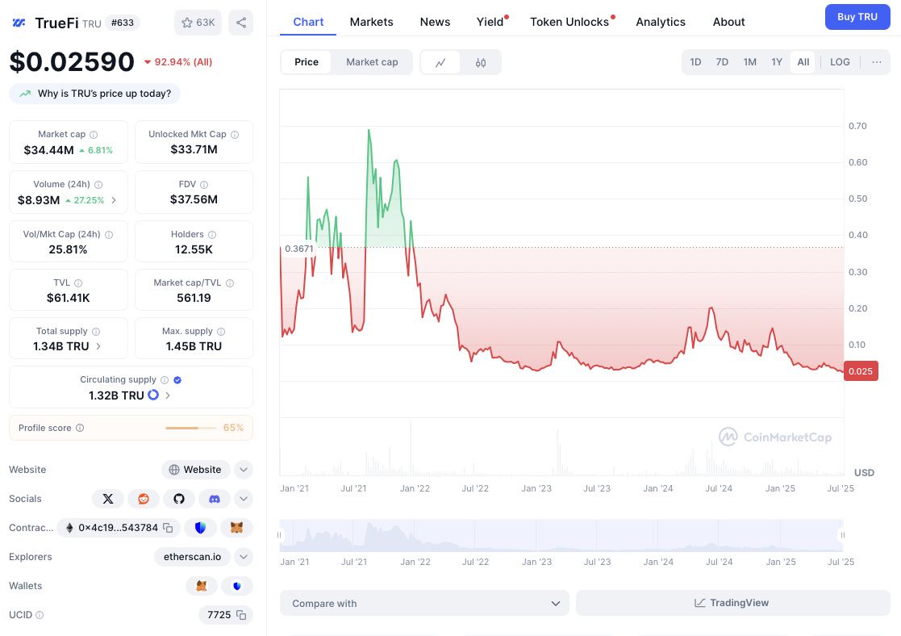Click the info icon beside FDV
The image size is (901, 636).
coord(204,185)
